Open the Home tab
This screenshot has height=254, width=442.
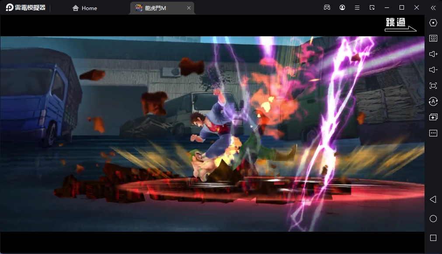(84, 8)
